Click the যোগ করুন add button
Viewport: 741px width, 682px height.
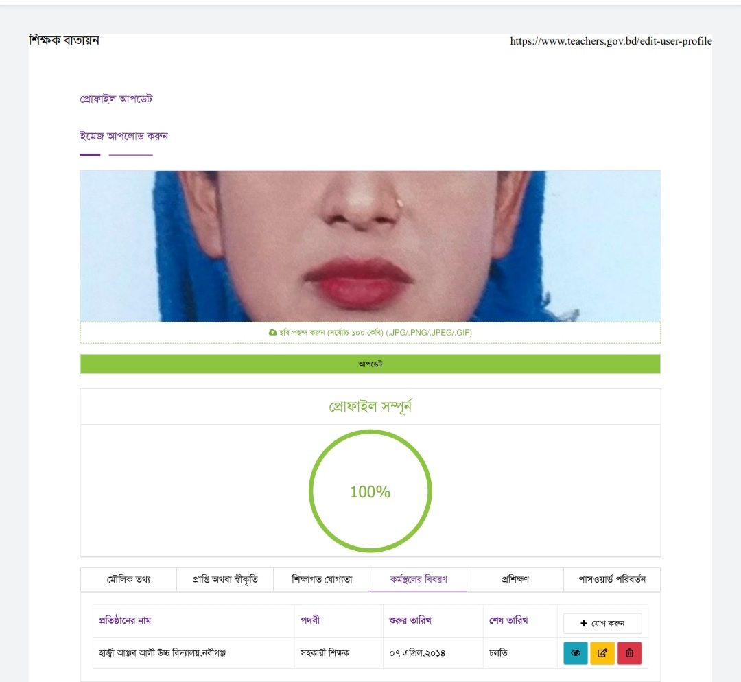pos(602,624)
